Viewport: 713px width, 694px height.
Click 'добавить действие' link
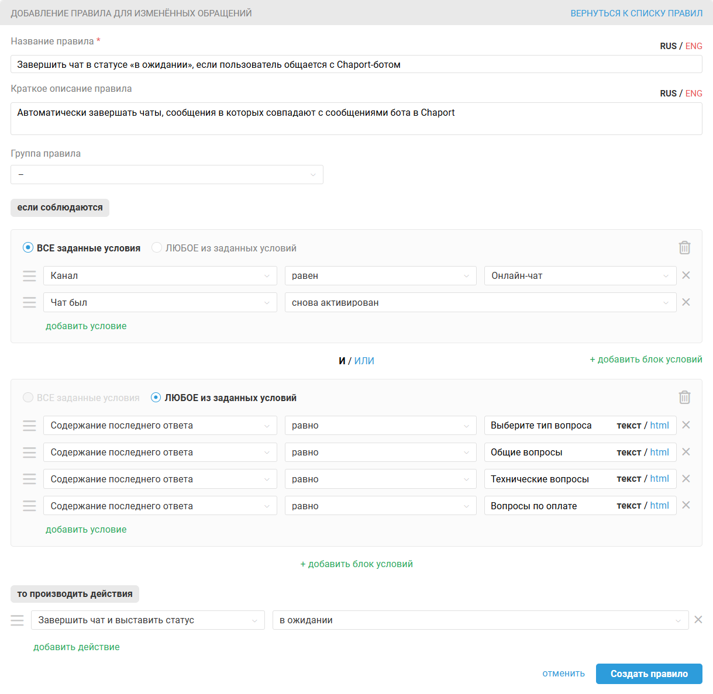(77, 647)
